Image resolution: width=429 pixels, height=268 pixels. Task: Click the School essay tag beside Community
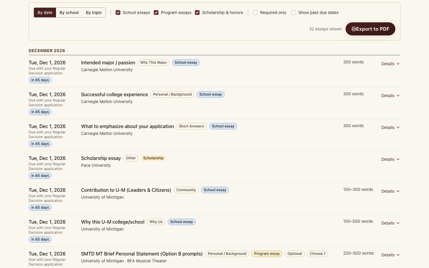[215, 190]
